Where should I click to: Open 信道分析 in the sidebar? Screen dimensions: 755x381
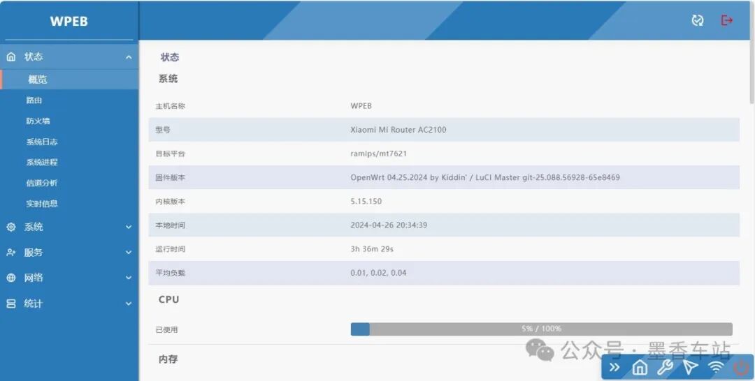[x=42, y=183]
